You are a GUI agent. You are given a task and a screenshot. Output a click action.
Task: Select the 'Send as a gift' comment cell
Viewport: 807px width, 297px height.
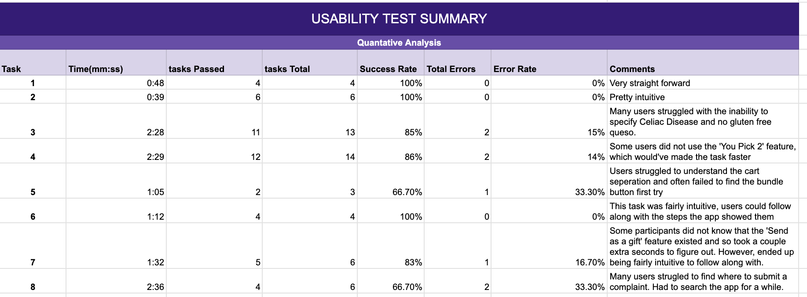pyautogui.click(x=703, y=246)
